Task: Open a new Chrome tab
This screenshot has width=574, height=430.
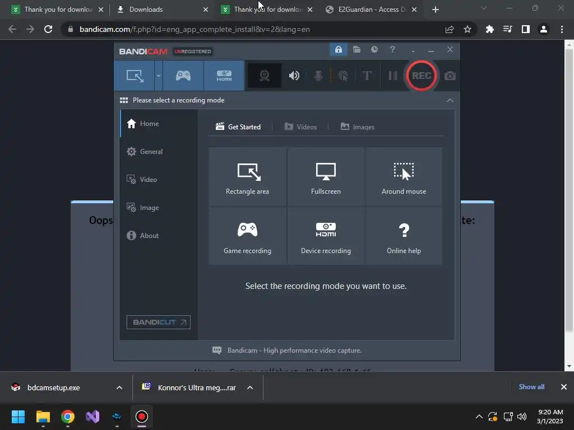Action: 435,10
